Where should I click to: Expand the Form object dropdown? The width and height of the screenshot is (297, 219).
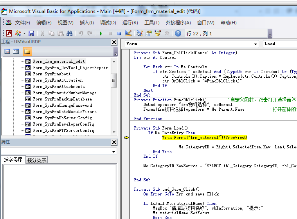(256, 44)
